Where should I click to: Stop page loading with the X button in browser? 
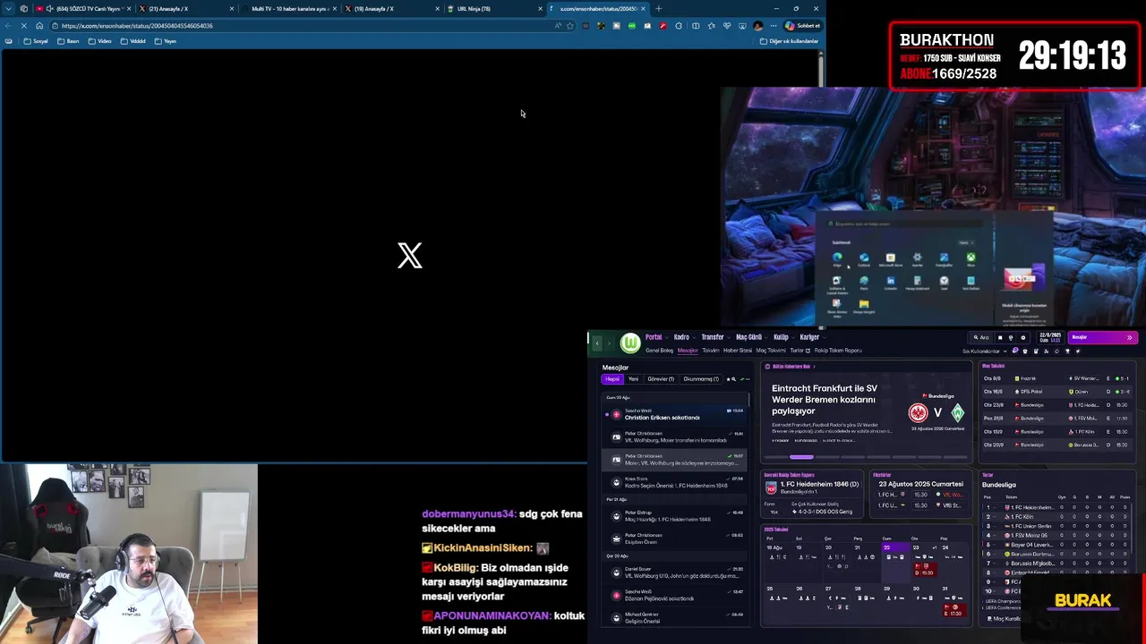(24, 26)
